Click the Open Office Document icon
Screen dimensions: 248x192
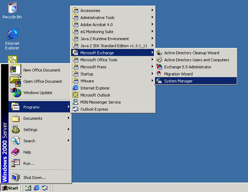click(16, 81)
